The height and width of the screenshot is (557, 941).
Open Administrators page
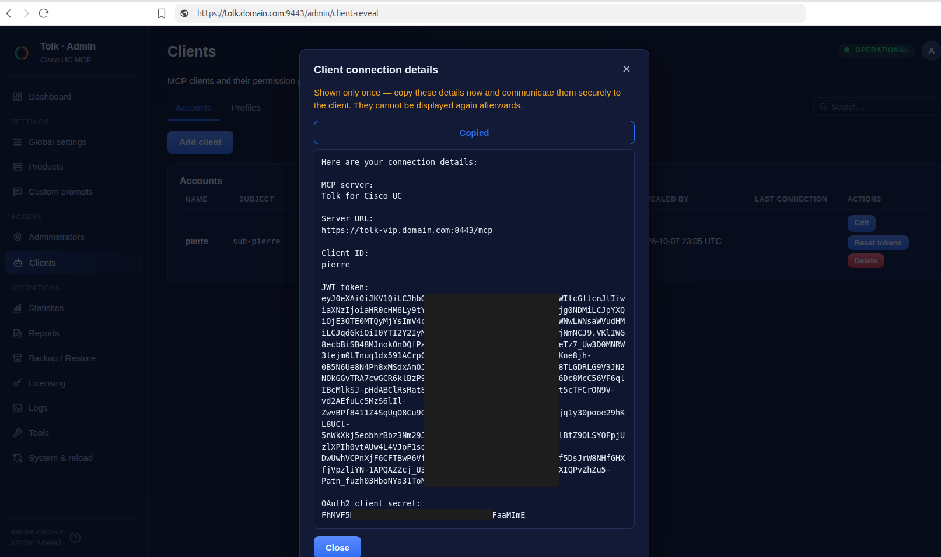click(x=72, y=237)
